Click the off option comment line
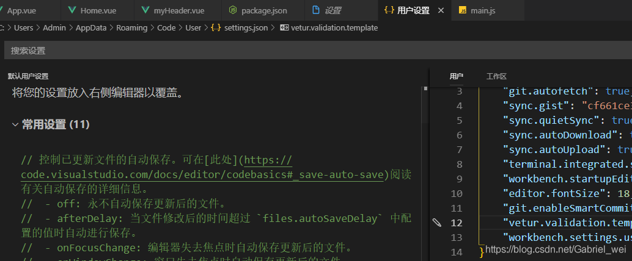The image size is (632, 261). 123,203
